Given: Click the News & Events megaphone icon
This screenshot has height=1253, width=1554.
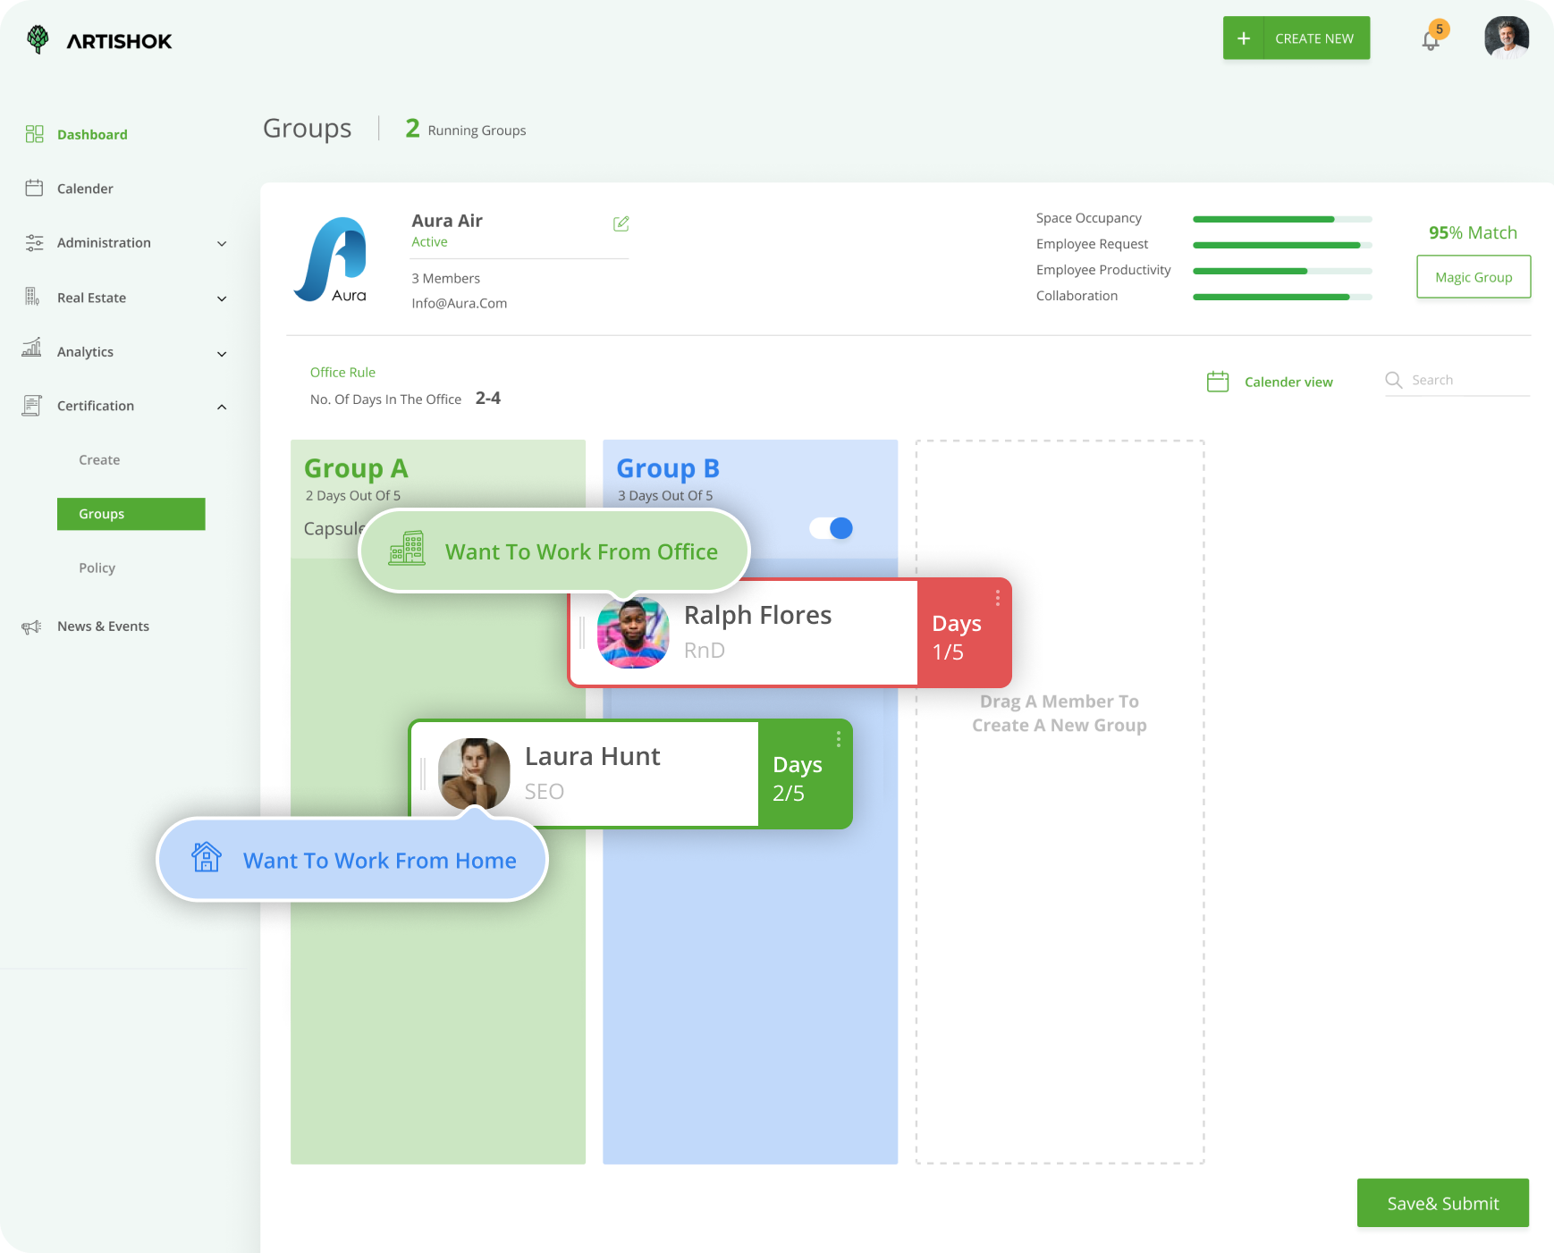Looking at the screenshot, I should pos(32,626).
